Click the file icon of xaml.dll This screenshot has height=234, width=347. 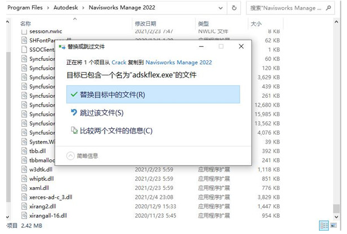pos(24,188)
